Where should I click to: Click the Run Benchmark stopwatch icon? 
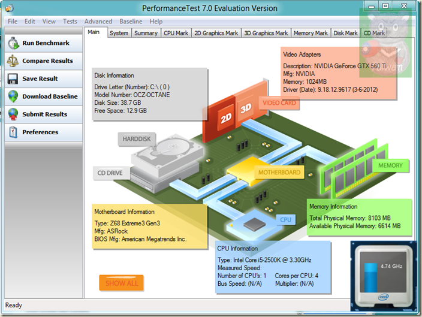[13, 43]
